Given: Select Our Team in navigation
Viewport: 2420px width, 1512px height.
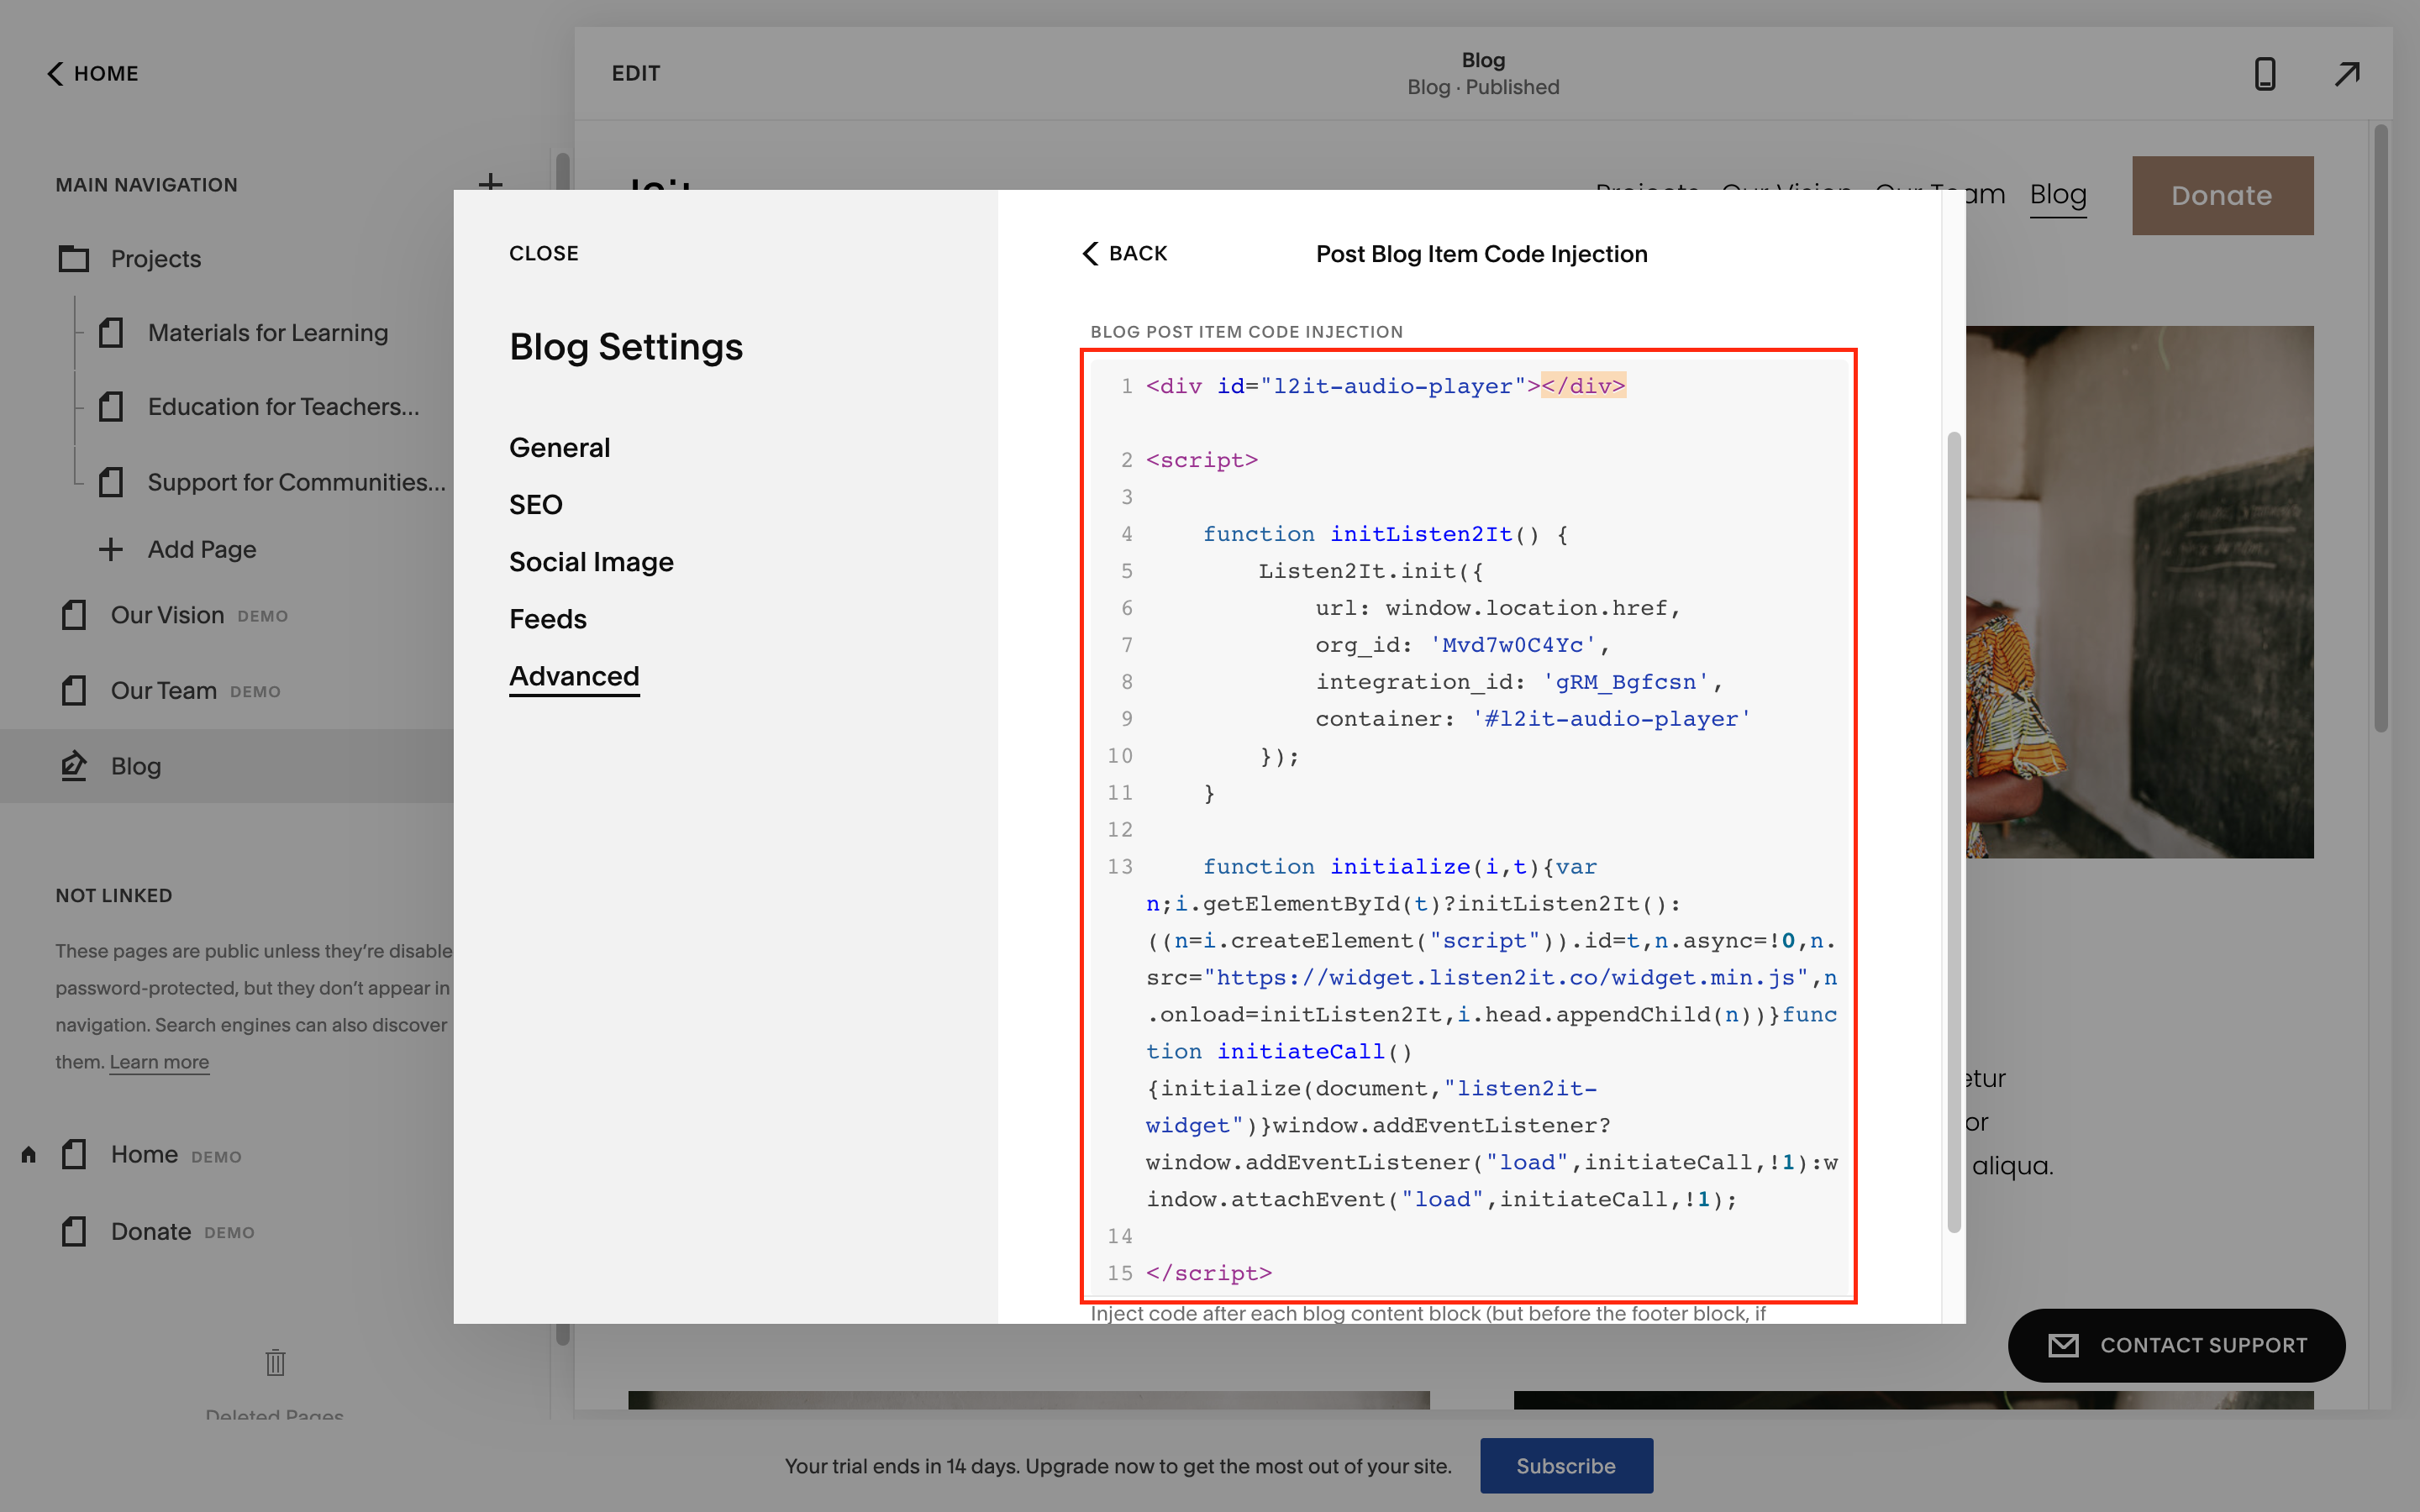Looking at the screenshot, I should 163,690.
